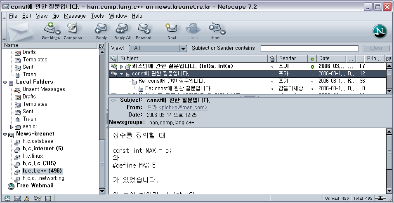Click sender link 프가 pichxp@msn.com

177,107
